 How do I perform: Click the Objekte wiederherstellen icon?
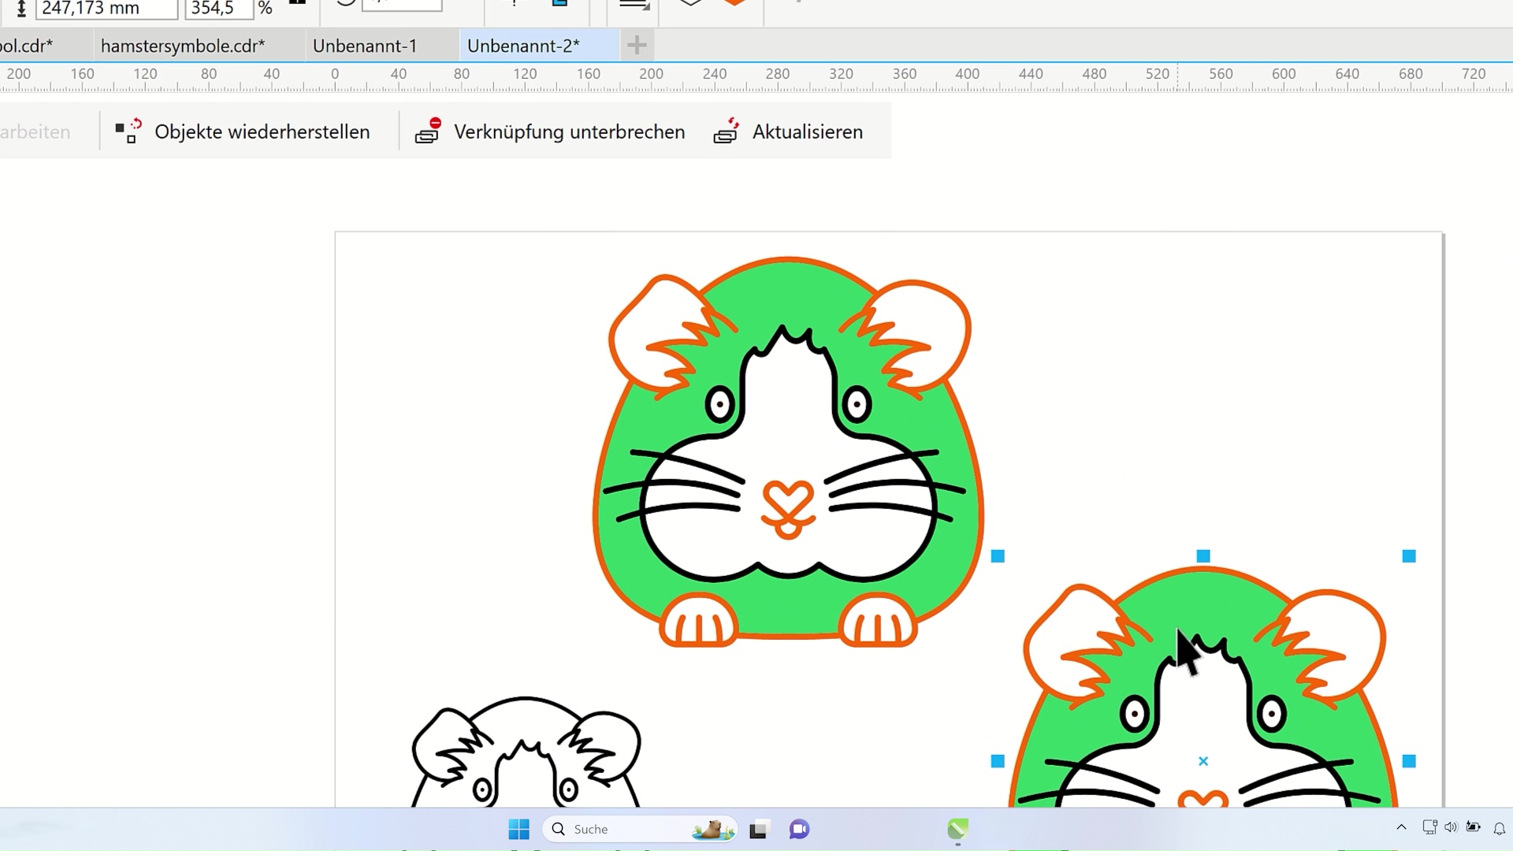tap(128, 131)
